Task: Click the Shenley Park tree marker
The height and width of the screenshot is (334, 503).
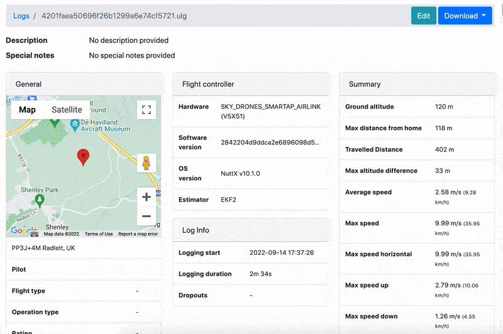Action: click(40, 200)
